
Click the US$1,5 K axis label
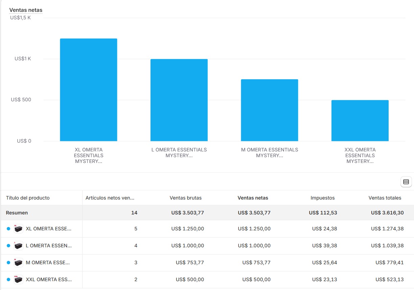click(x=21, y=18)
